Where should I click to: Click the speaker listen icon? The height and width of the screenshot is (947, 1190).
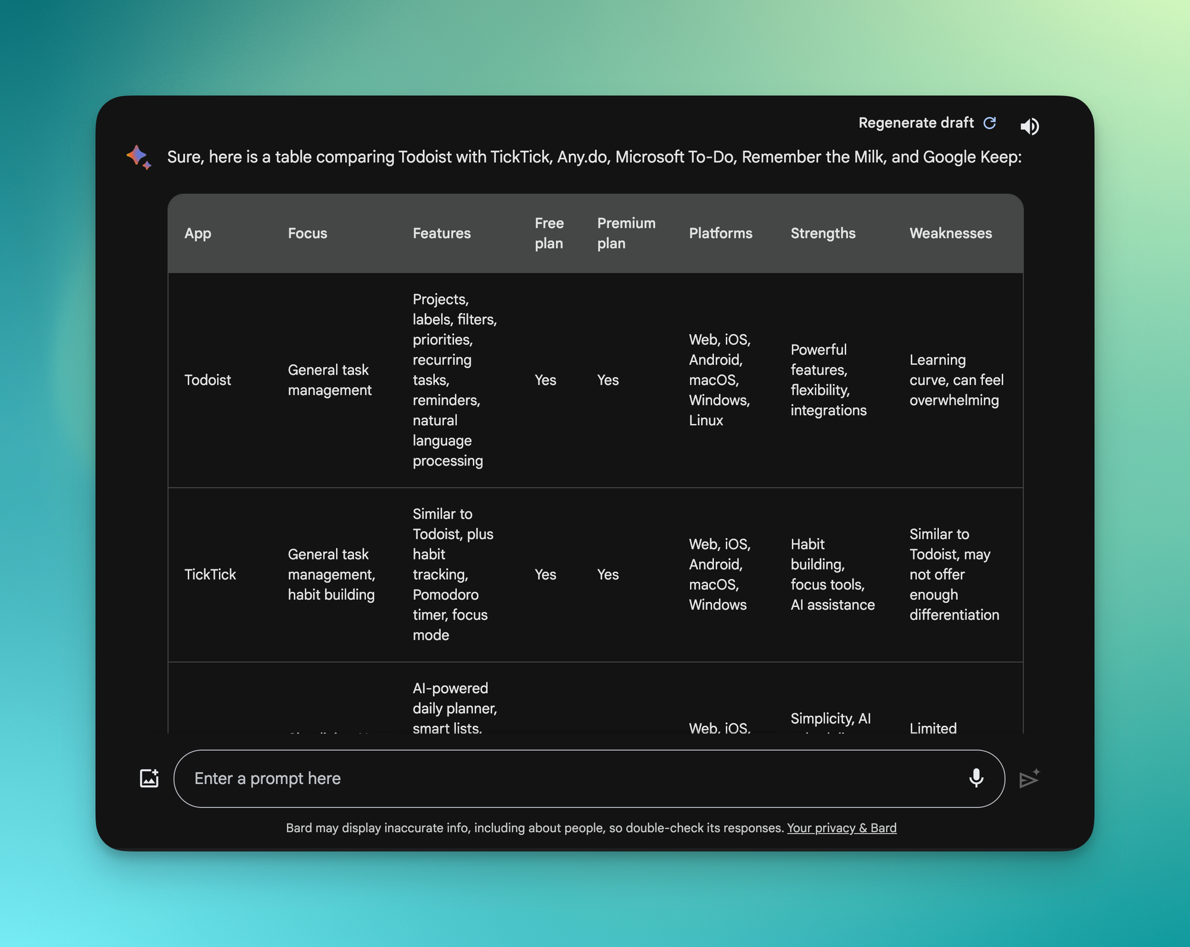click(x=1029, y=126)
